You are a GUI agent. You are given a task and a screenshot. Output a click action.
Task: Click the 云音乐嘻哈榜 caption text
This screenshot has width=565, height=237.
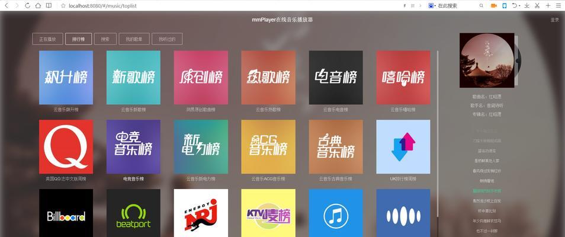tap(403, 109)
